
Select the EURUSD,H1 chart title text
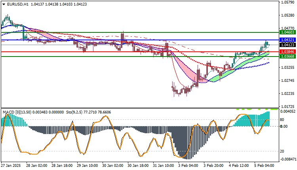click(x=18, y=4)
